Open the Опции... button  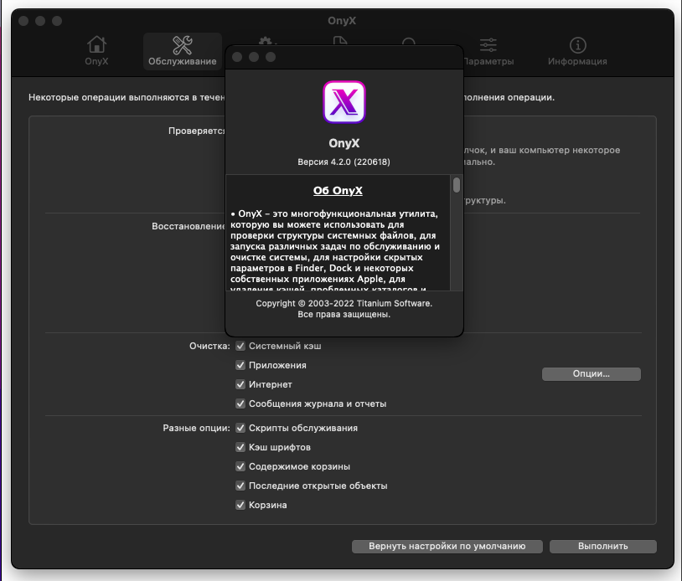tap(592, 373)
